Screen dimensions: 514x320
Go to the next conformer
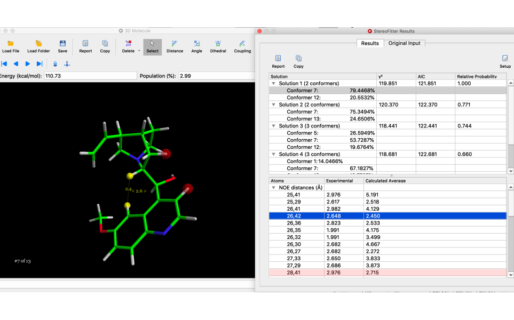[x=28, y=64]
